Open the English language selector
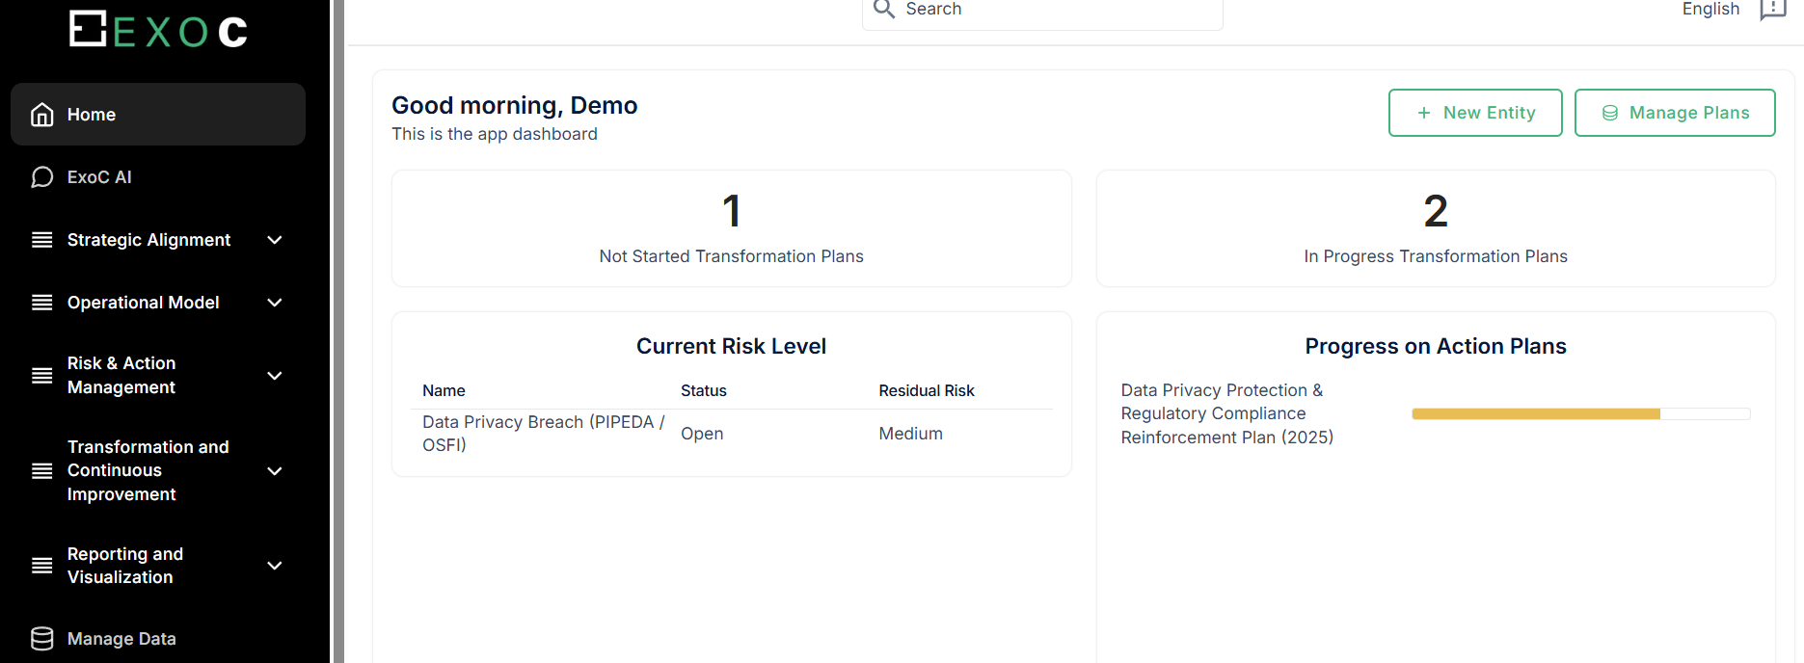The image size is (1804, 663). coord(1710,10)
